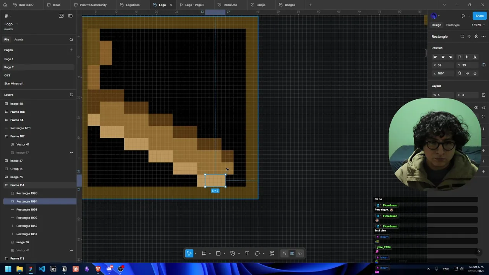Switch to Dev Mode in toolbar
Viewport: 489px width, 275px height.
tap(300, 253)
